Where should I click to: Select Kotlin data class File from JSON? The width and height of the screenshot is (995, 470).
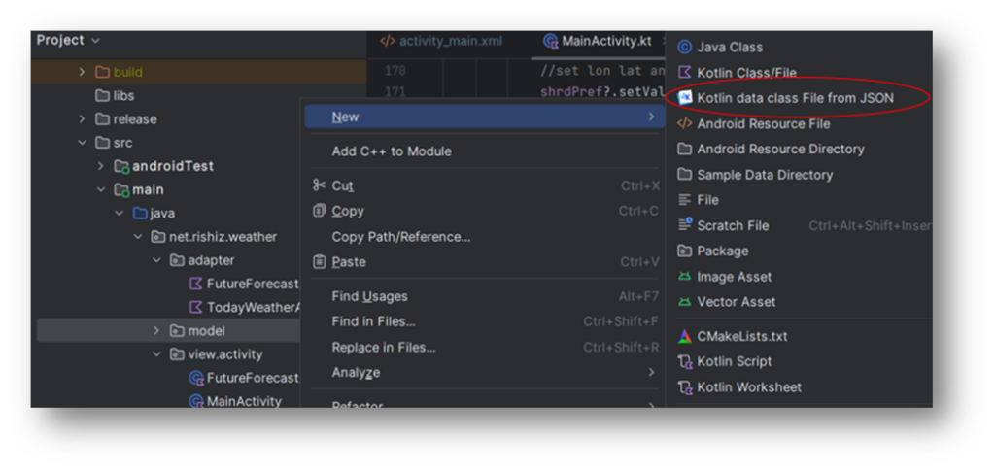click(794, 98)
